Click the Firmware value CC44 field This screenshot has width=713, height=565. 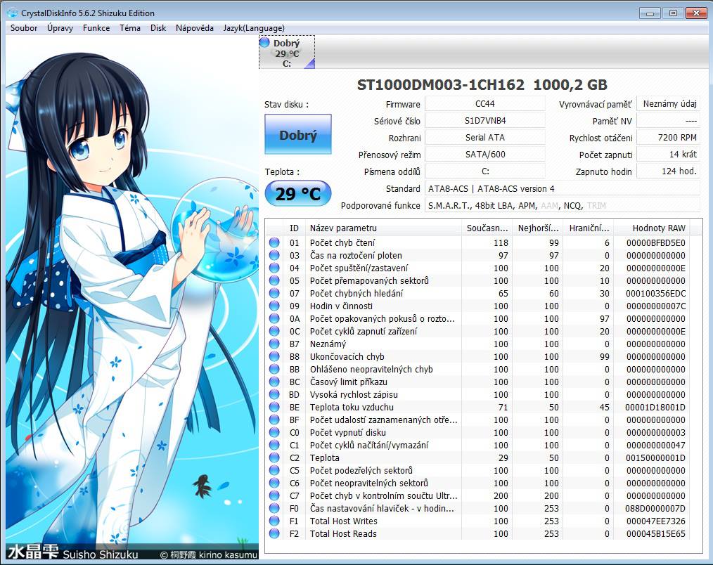coord(484,103)
